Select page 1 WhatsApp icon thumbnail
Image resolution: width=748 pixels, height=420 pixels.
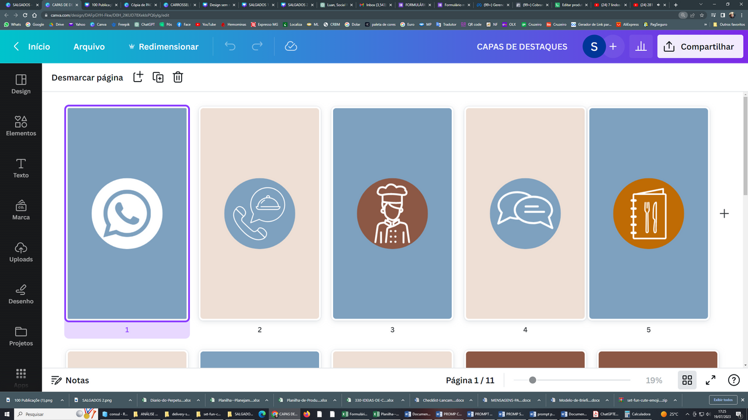[x=127, y=213]
